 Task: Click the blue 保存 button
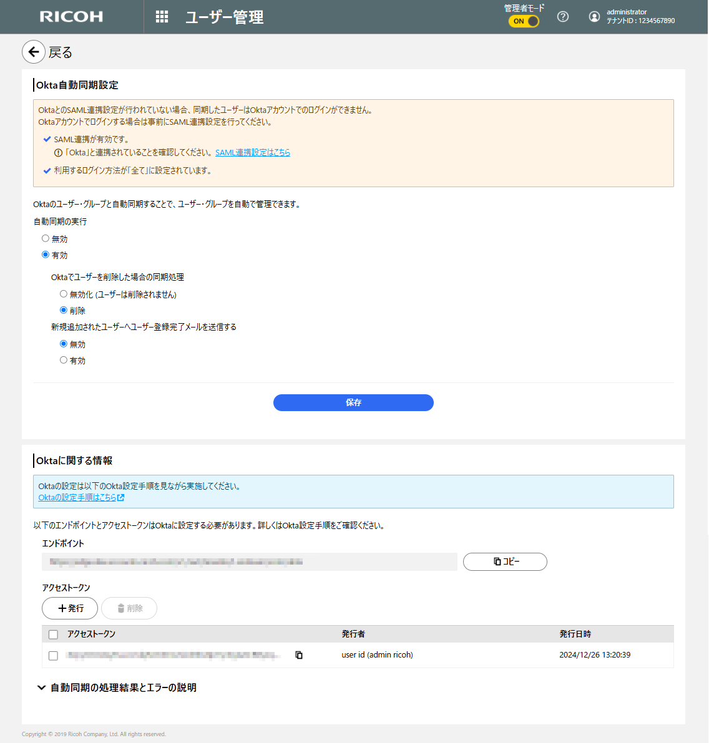click(353, 402)
